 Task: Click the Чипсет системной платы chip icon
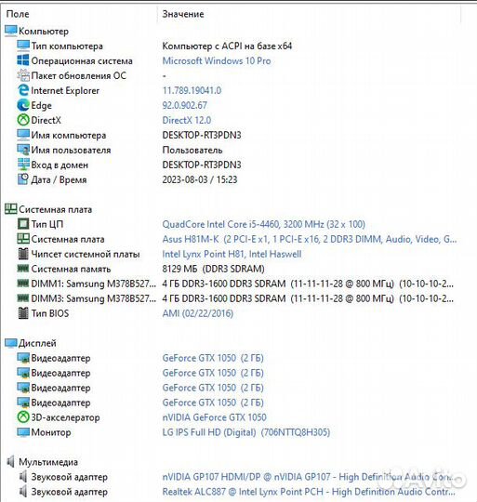click(23, 254)
